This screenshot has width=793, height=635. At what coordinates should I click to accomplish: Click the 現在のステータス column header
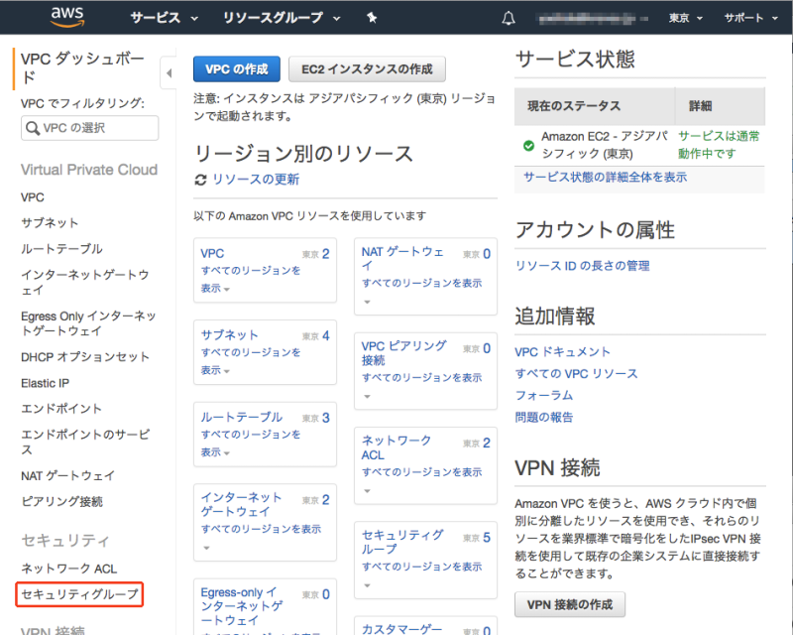[x=574, y=106]
